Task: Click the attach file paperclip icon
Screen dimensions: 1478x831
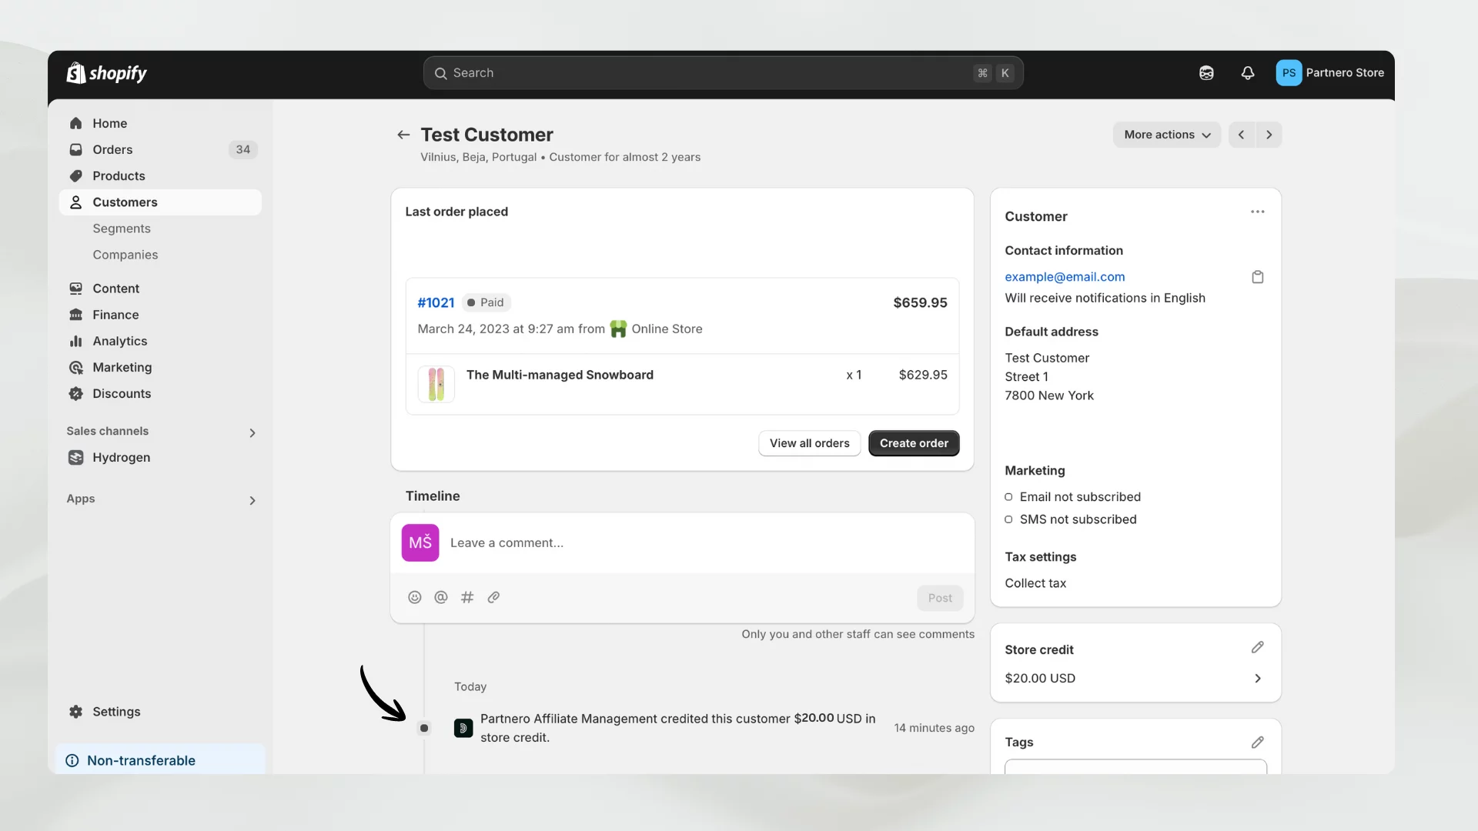Action: pos(493,597)
